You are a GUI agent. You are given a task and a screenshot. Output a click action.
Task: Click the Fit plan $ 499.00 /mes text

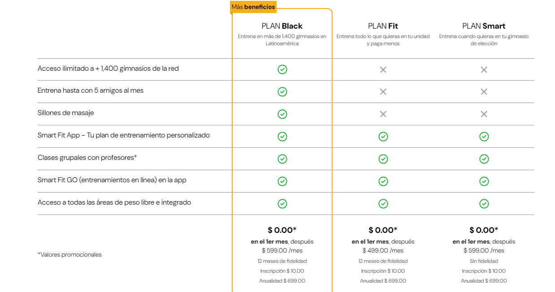point(383,251)
